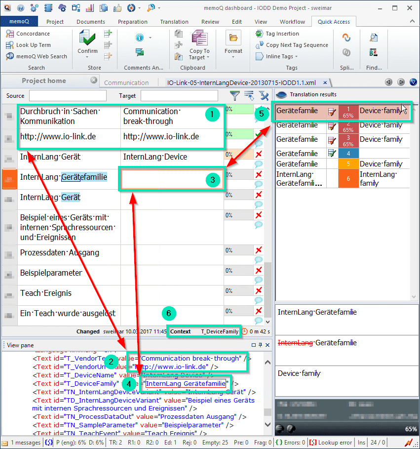420x449 pixels.
Task: Open memoQ Web Search
Action: [x=37, y=56]
